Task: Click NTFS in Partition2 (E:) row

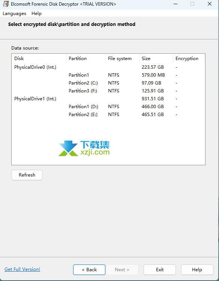Action: (x=114, y=115)
